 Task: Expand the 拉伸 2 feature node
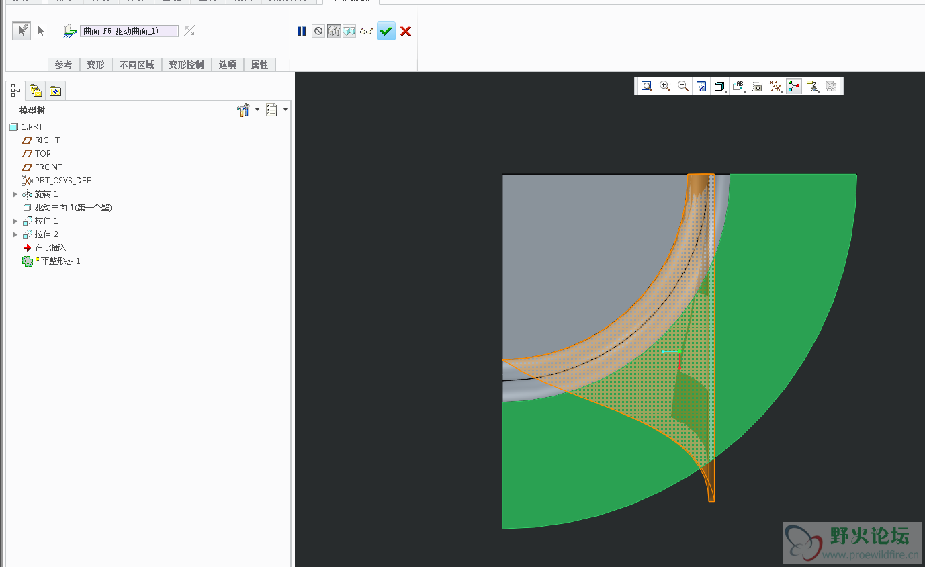(15, 234)
